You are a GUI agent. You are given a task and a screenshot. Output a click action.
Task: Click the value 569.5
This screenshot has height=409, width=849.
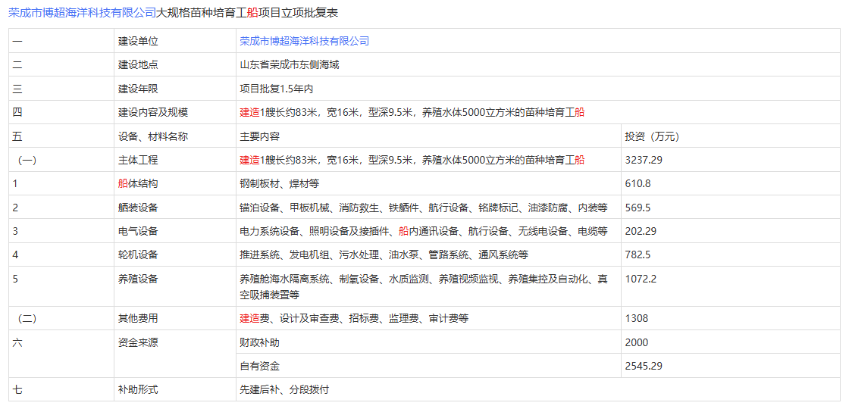click(x=638, y=208)
